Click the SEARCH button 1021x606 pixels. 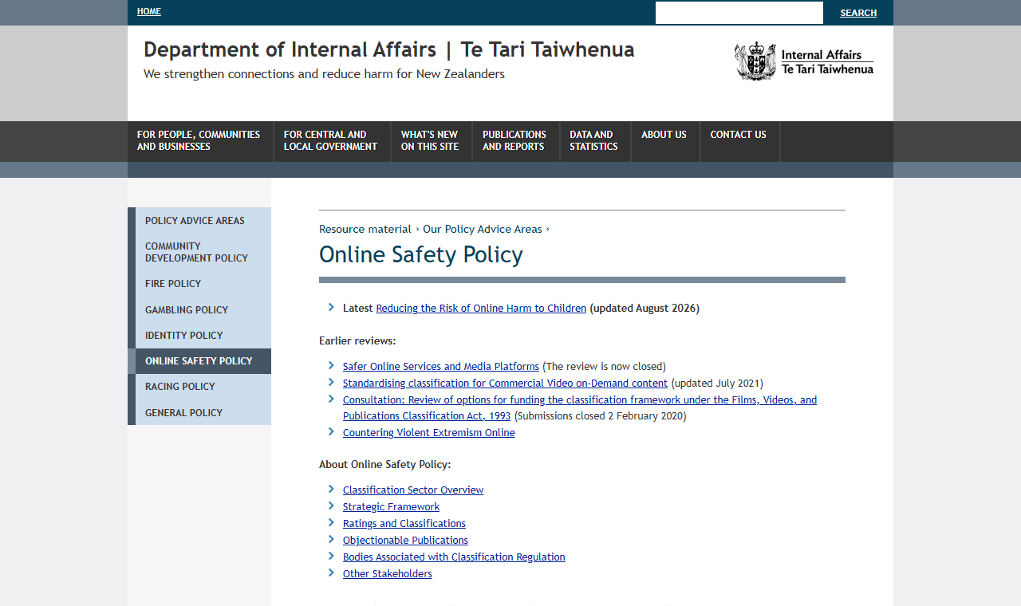858,13
